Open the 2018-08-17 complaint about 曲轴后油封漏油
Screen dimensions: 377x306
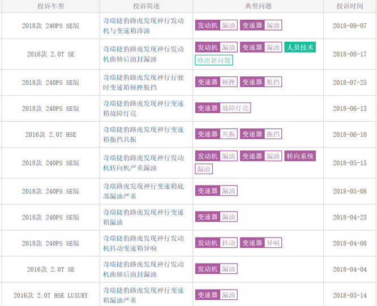pos(143,54)
